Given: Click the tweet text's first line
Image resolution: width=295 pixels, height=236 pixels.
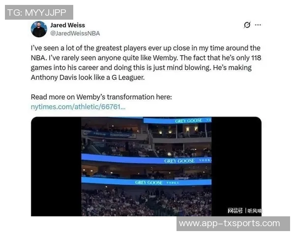Looking at the screenshot, I should 146,48.
